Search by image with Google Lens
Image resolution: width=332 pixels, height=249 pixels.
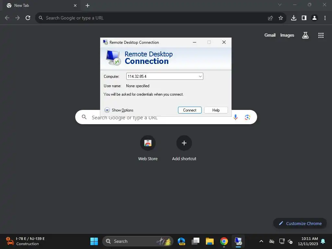[247, 117]
